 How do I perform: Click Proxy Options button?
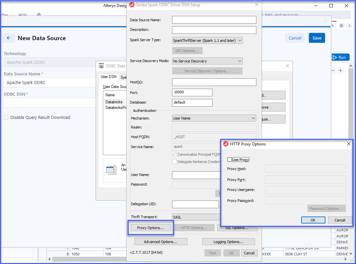pos(150,228)
